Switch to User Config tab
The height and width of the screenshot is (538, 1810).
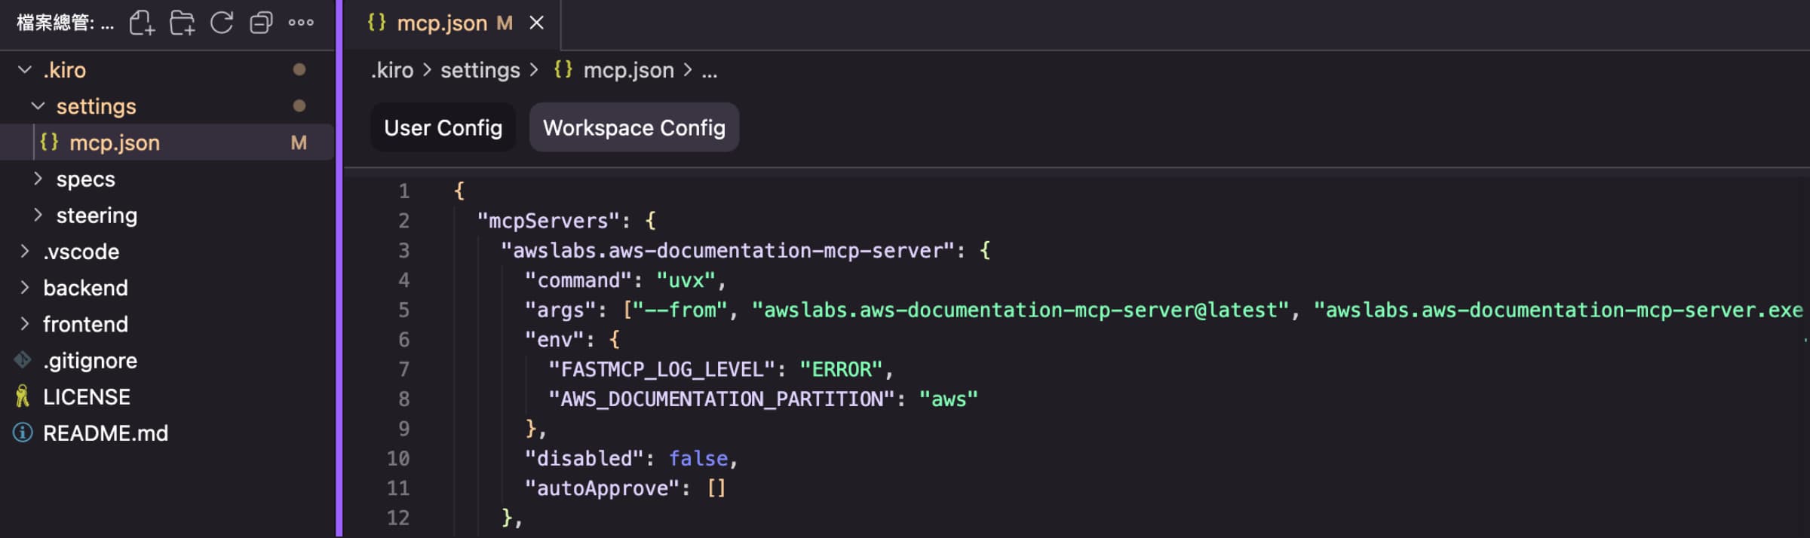point(443,127)
